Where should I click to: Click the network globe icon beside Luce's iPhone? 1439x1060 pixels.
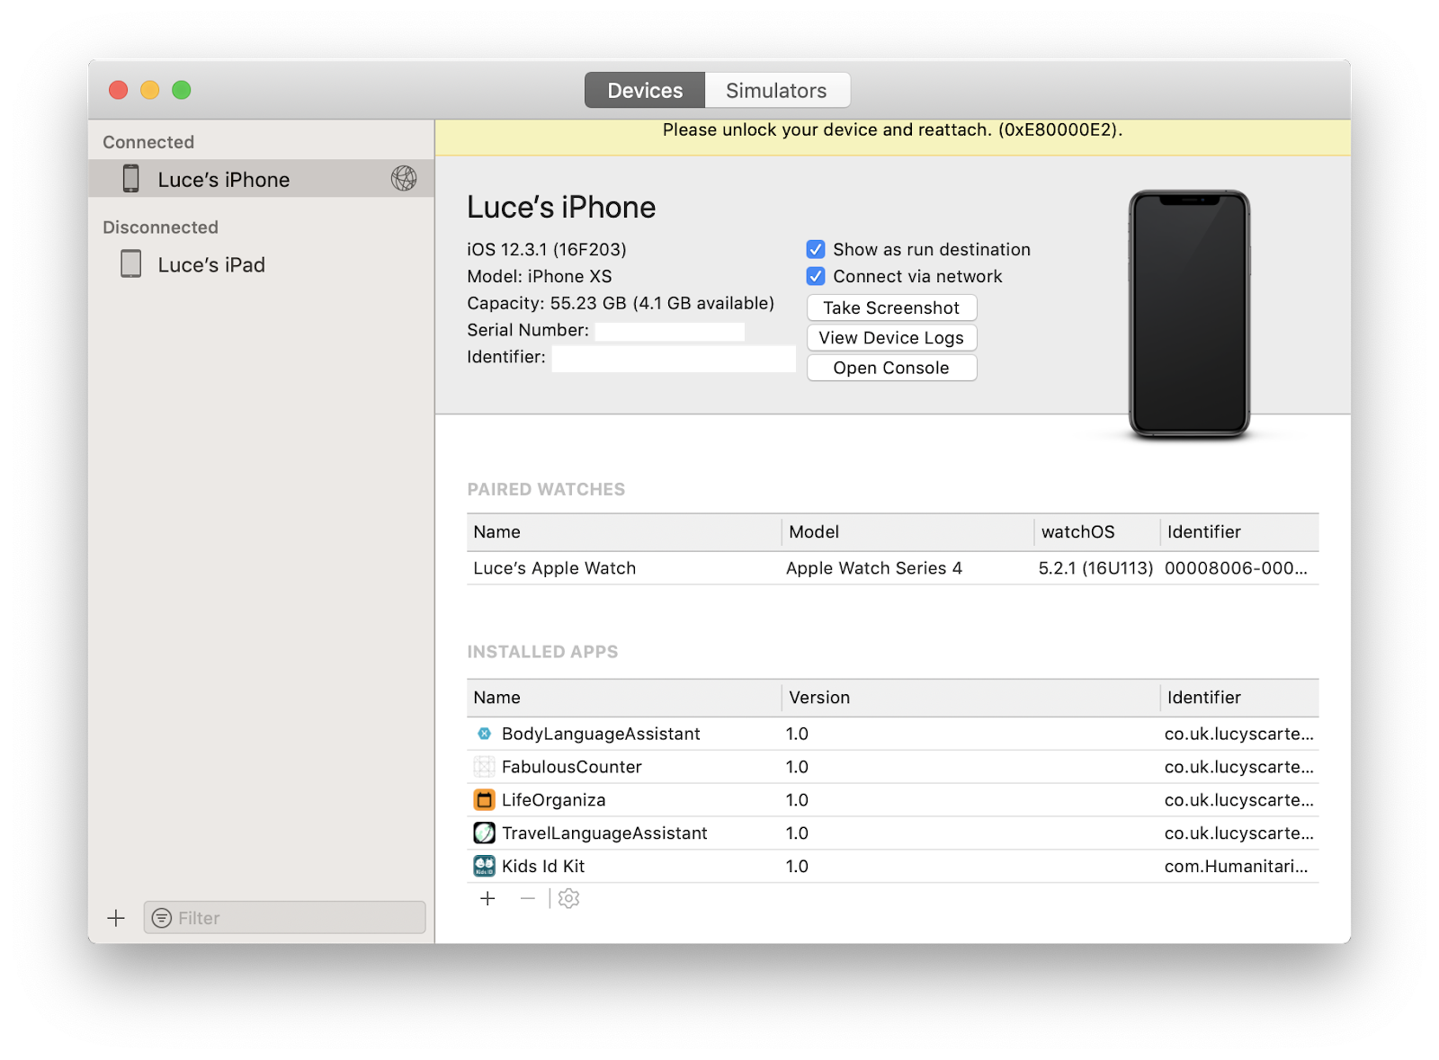tap(404, 179)
